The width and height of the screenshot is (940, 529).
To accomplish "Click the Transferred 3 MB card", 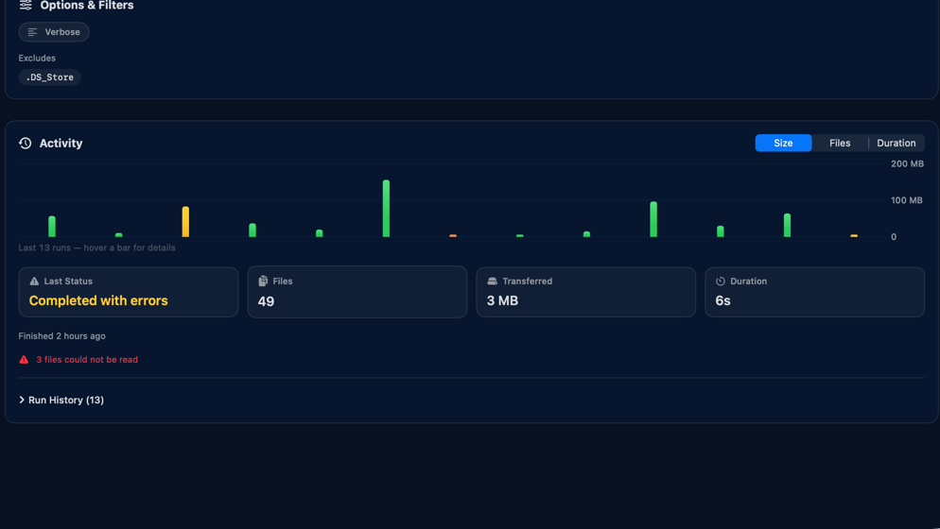I will [x=585, y=292].
